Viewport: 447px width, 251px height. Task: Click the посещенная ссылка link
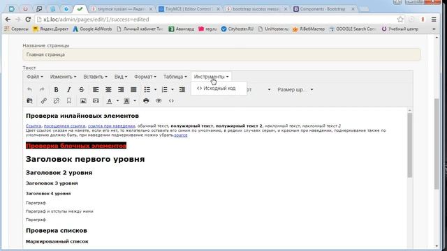[x=64, y=125]
